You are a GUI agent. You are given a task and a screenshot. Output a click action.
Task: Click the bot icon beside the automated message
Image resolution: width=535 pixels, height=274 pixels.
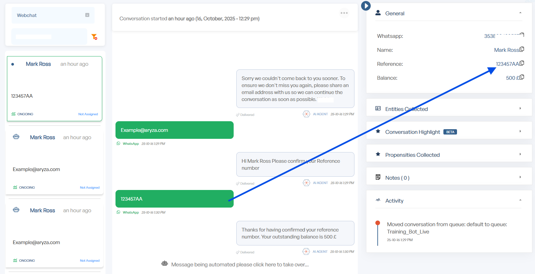[x=165, y=264]
